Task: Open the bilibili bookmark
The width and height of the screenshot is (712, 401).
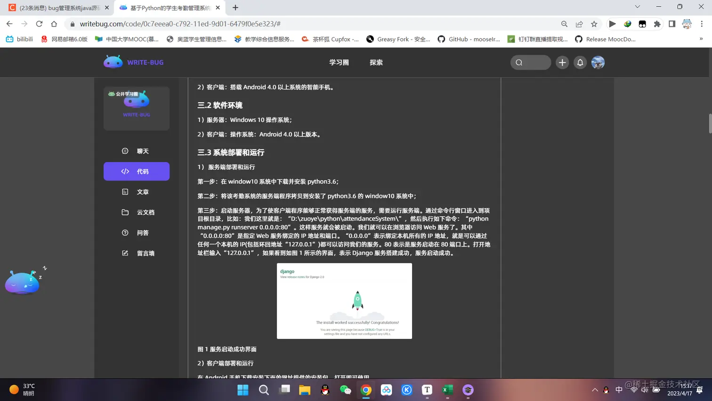Action: pyautogui.click(x=19, y=39)
